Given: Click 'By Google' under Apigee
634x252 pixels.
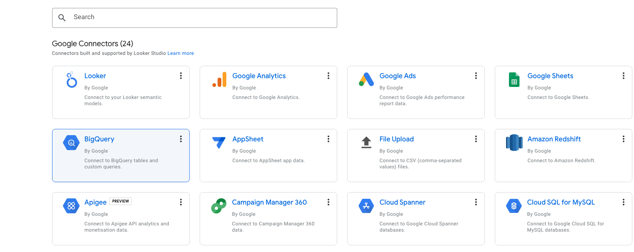Looking at the screenshot, I should click(96, 214).
